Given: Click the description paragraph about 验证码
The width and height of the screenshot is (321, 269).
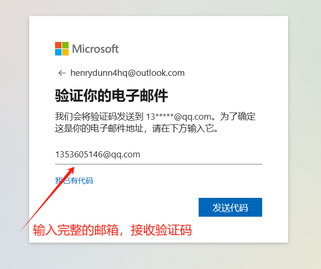Looking at the screenshot, I should coord(155,122).
